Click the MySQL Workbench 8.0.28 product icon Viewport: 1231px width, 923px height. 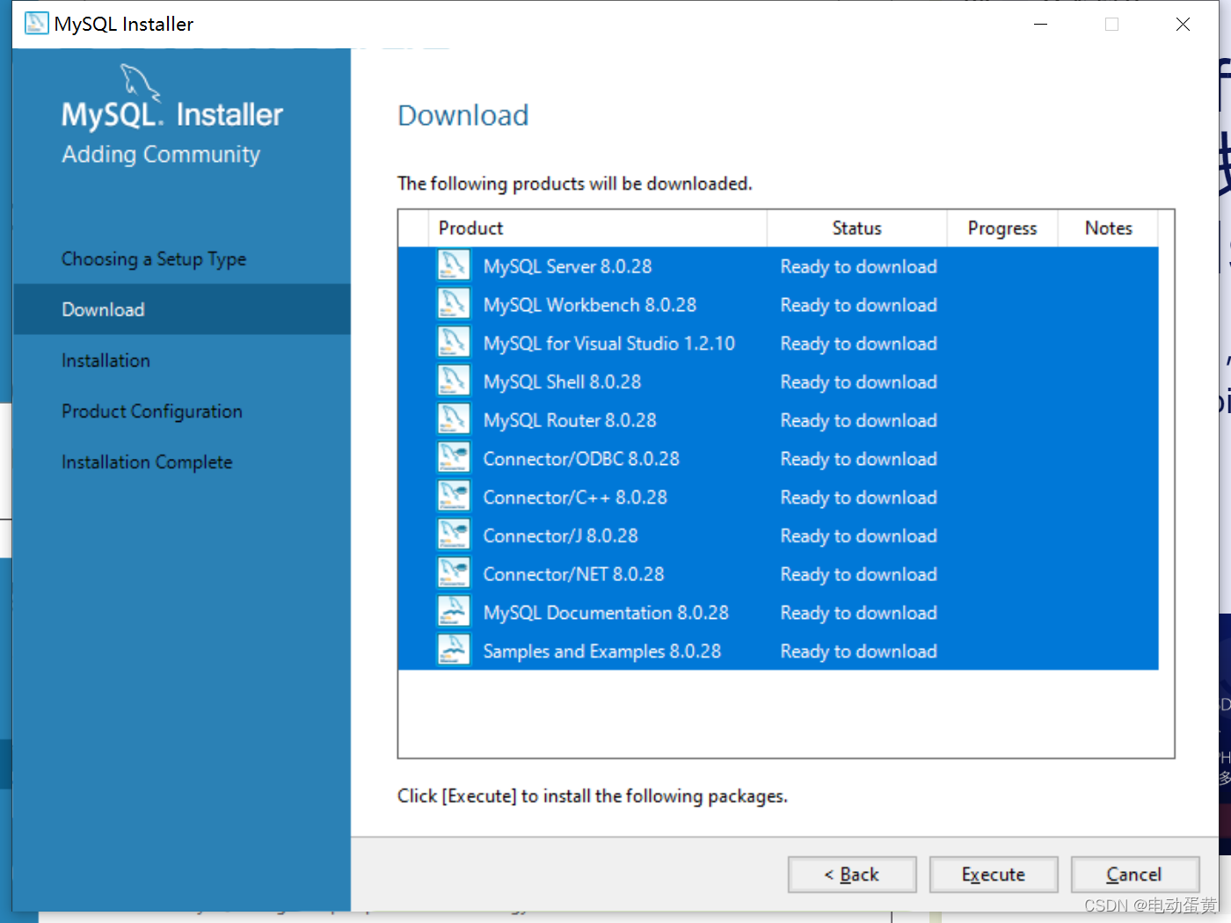[x=454, y=304]
